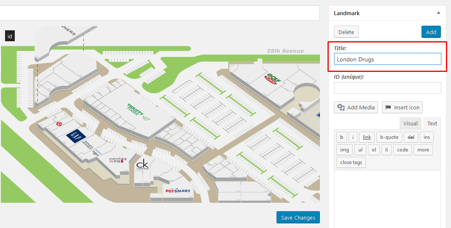Apply bold with the b quicktag
Viewport: 451px width, 228px height.
click(x=341, y=137)
